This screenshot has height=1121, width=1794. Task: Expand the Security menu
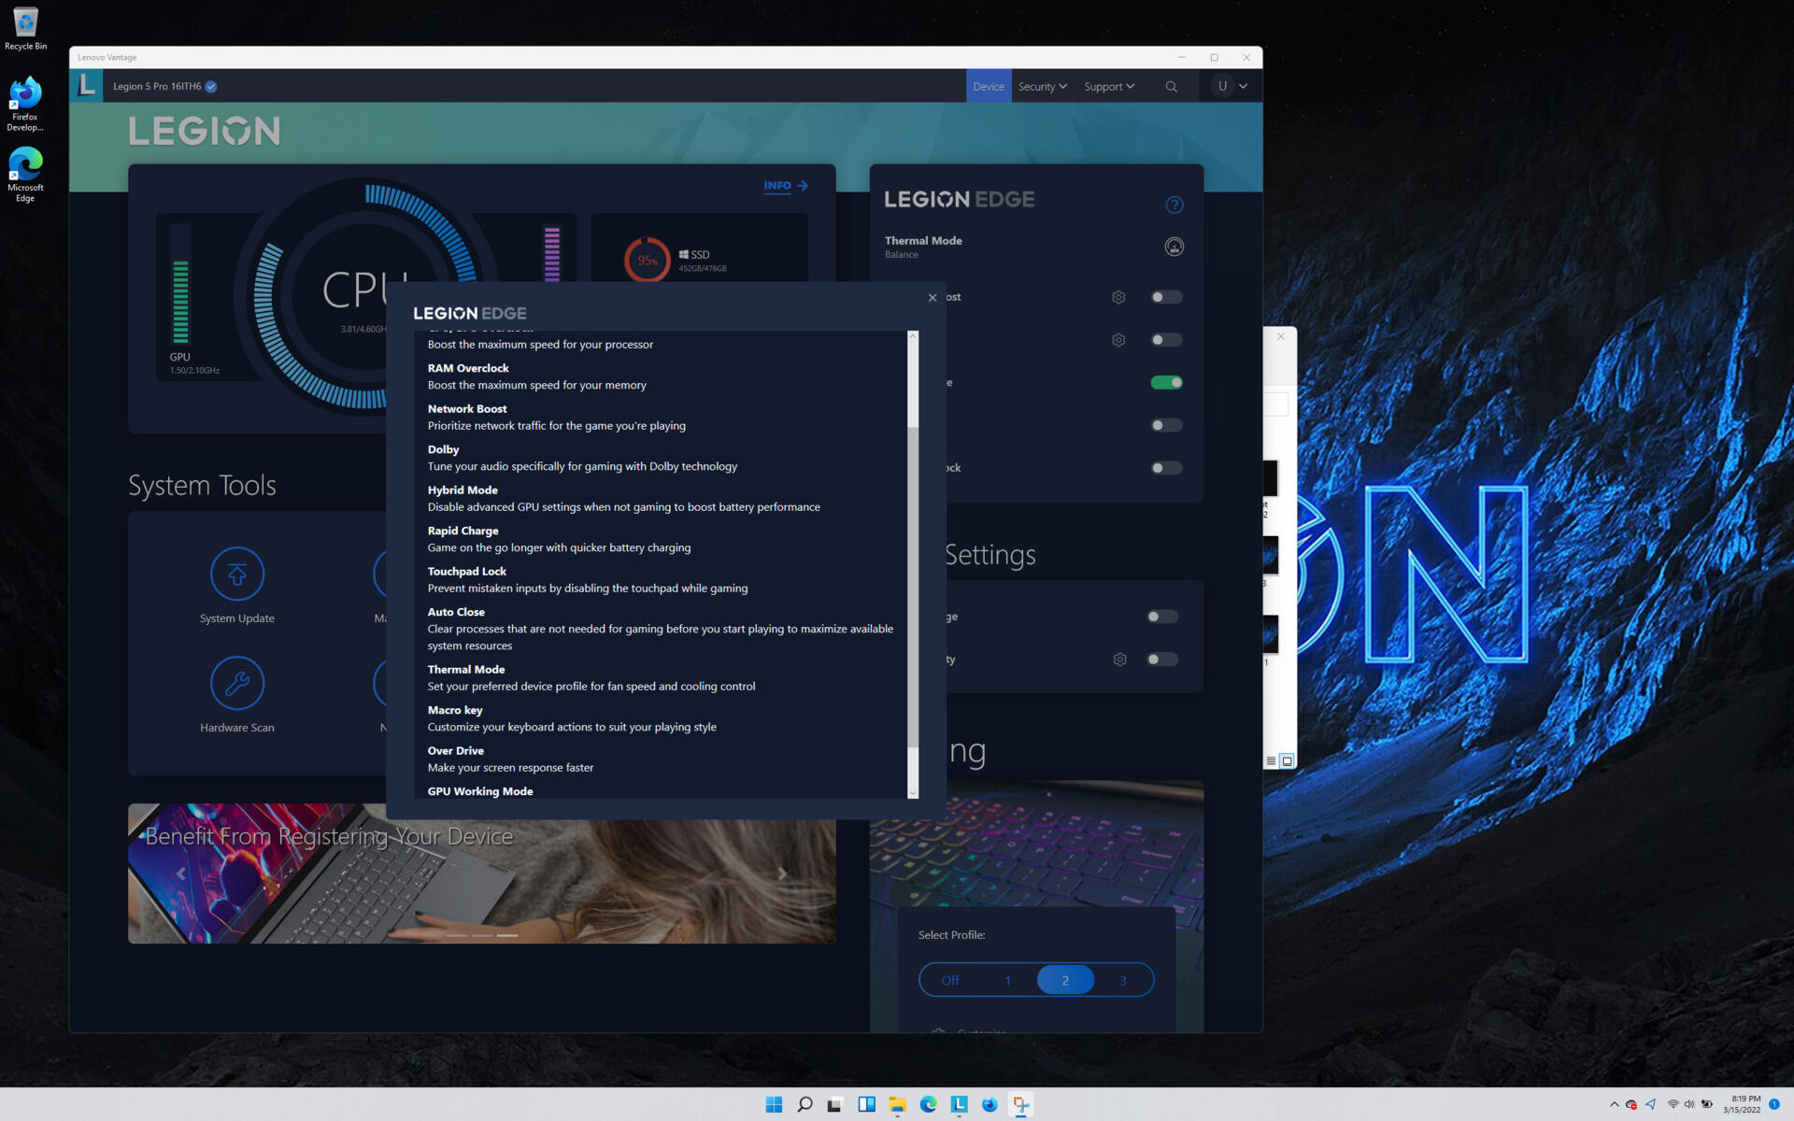[1042, 86]
